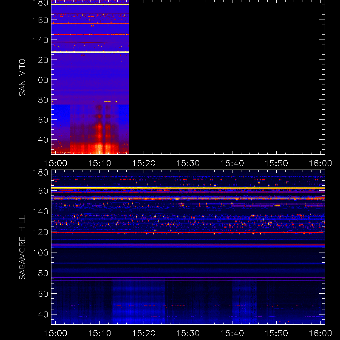Click the red line at 120 on Sagamore Hill
Screen dimensions: 340x340
pos(188,232)
